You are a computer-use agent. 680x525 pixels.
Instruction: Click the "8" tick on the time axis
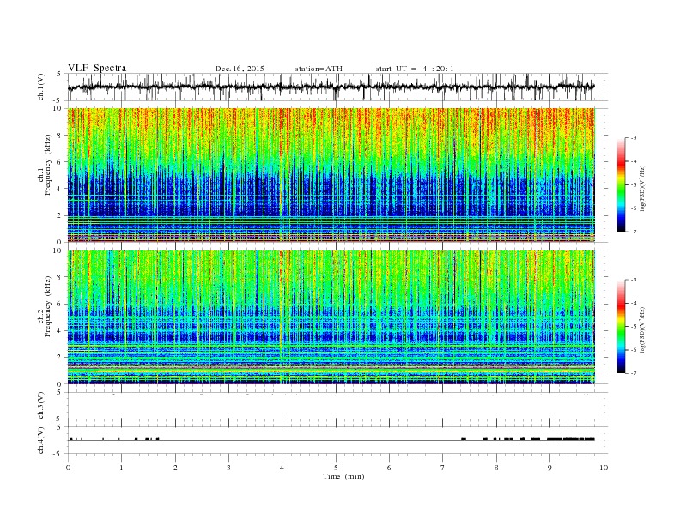click(496, 468)
